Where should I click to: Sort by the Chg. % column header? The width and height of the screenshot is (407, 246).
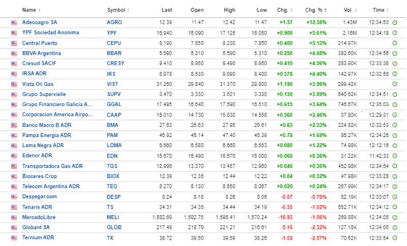pos(315,10)
